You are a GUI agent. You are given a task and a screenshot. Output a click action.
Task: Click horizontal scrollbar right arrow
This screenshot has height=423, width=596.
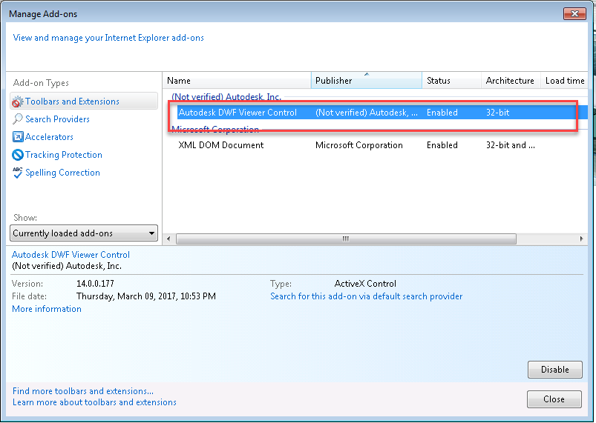pyautogui.click(x=582, y=239)
